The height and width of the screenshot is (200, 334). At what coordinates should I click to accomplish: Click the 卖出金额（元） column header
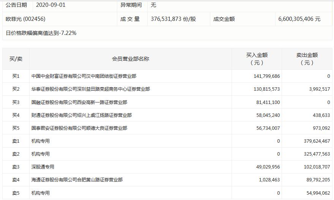coord(307,59)
